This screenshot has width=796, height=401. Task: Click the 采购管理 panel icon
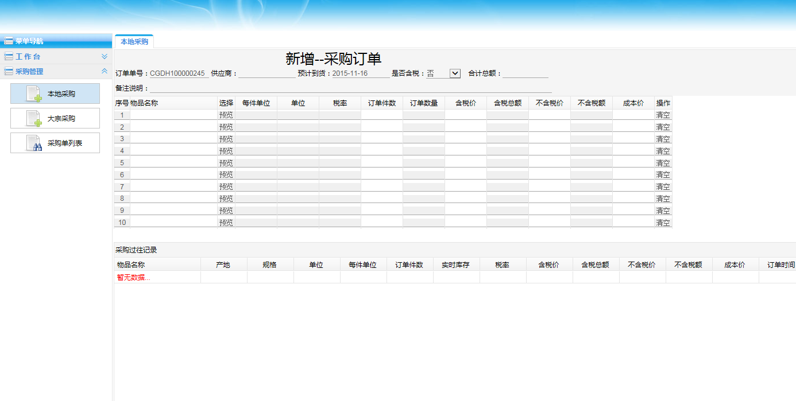pyautogui.click(x=9, y=72)
